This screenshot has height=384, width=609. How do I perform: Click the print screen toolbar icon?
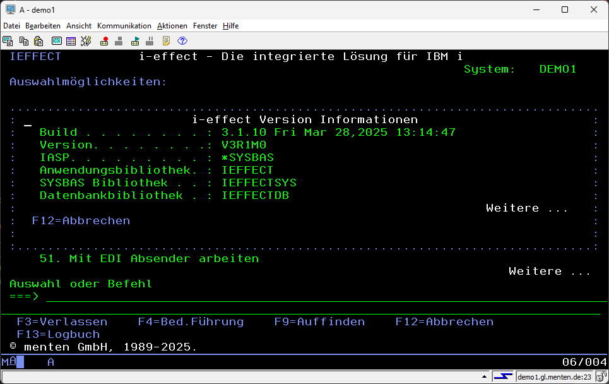point(8,41)
